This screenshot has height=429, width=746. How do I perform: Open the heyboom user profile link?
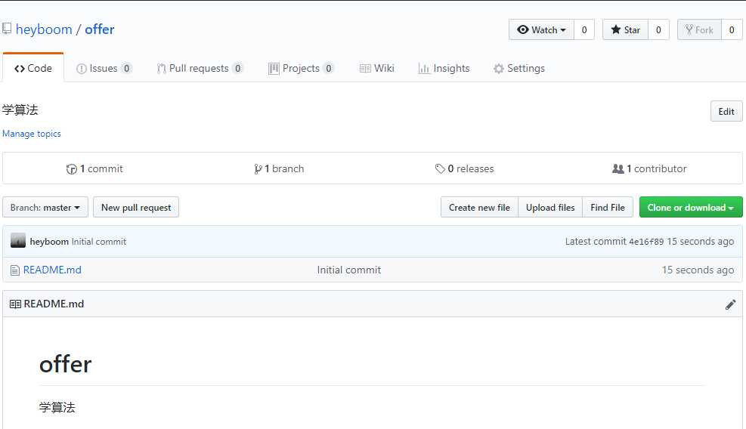click(x=44, y=29)
